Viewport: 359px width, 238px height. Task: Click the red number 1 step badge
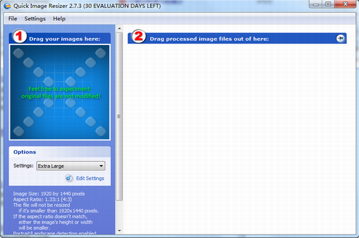pyautogui.click(x=19, y=36)
